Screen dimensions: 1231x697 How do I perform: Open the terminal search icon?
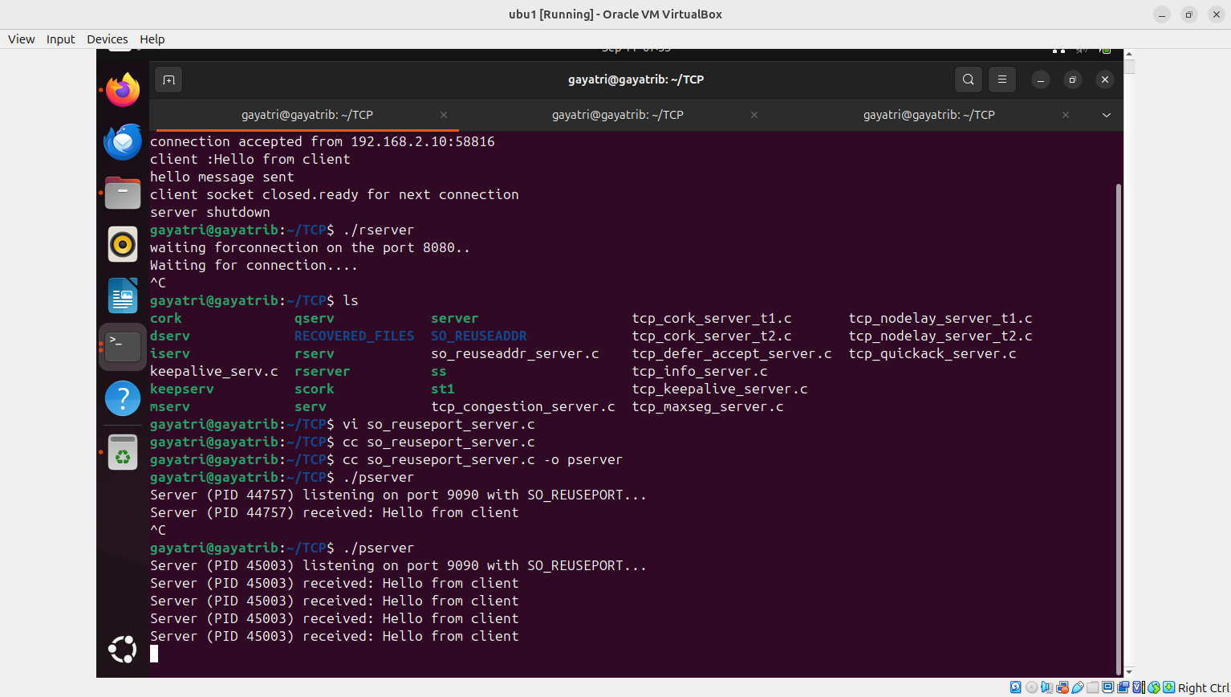969,79
